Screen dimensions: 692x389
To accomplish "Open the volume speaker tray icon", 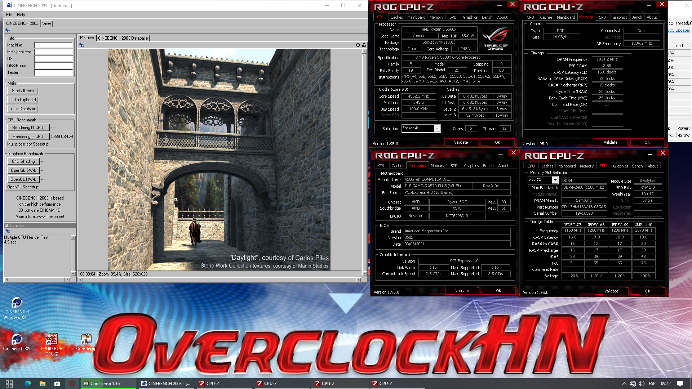I will click(x=642, y=384).
